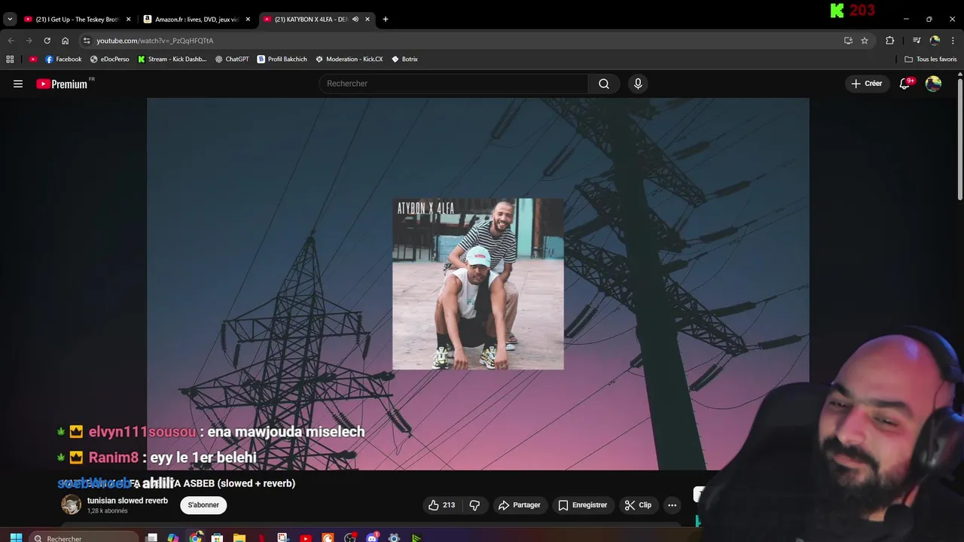Go back in browser history
The image size is (964, 542).
pos(11,41)
